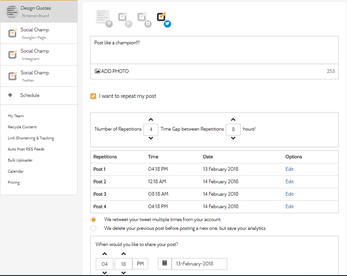This screenshot has height=276, width=347.
Task: Open Social Champ Instagram account
Action: point(39,54)
